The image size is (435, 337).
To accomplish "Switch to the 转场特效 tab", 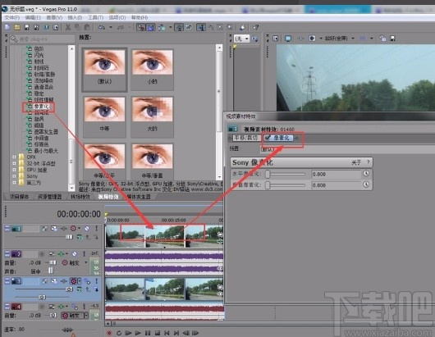I will pos(80,197).
